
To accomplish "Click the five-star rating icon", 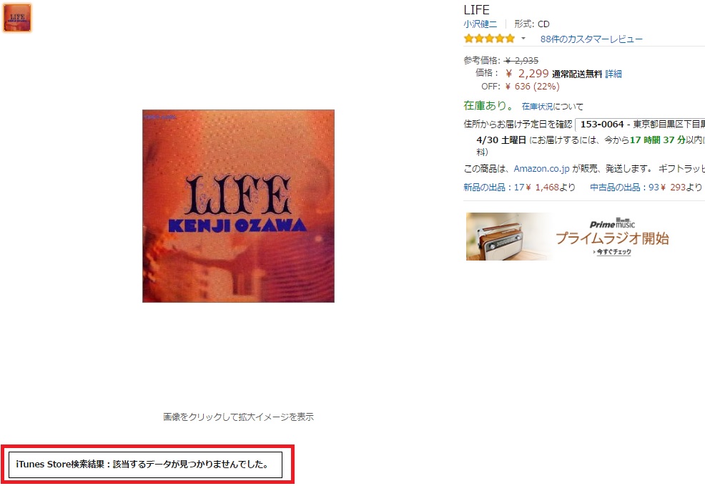I will click(x=489, y=39).
